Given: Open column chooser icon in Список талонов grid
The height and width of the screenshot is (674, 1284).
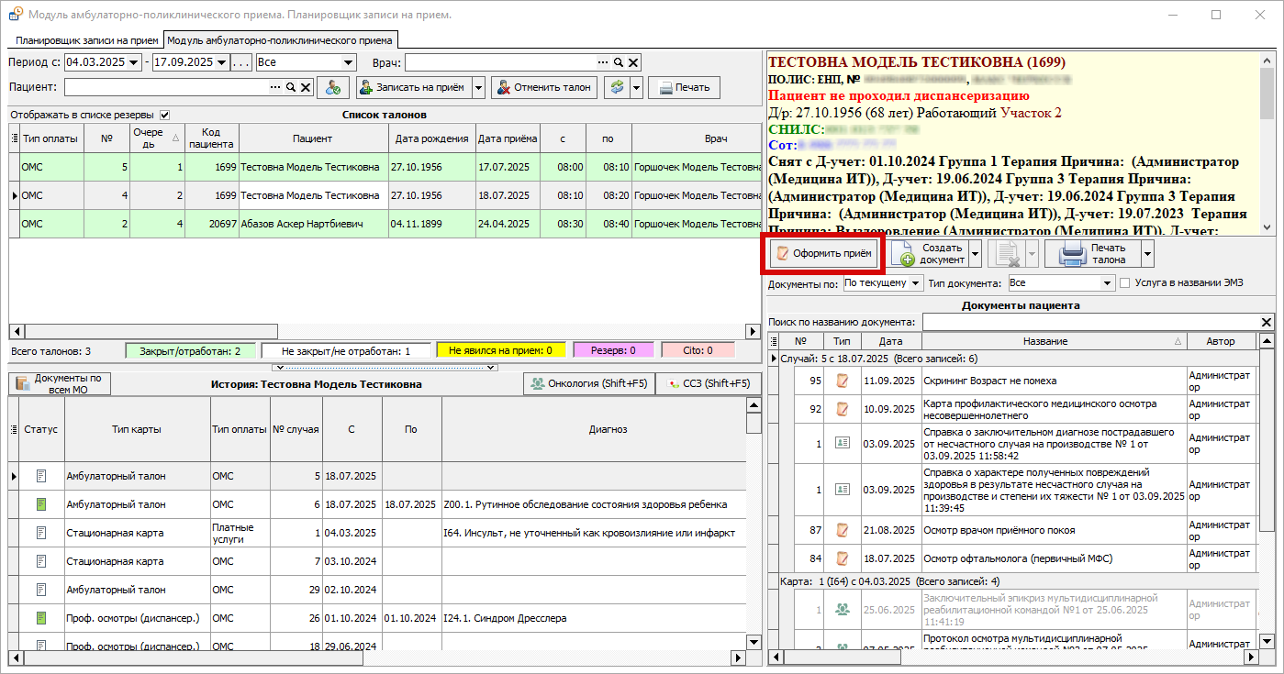Looking at the screenshot, I should 14,138.
